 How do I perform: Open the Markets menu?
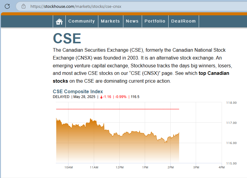pyautogui.click(x=110, y=21)
